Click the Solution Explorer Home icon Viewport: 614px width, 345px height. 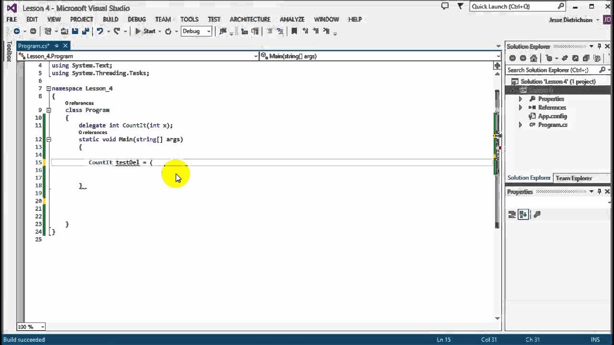(x=533, y=58)
